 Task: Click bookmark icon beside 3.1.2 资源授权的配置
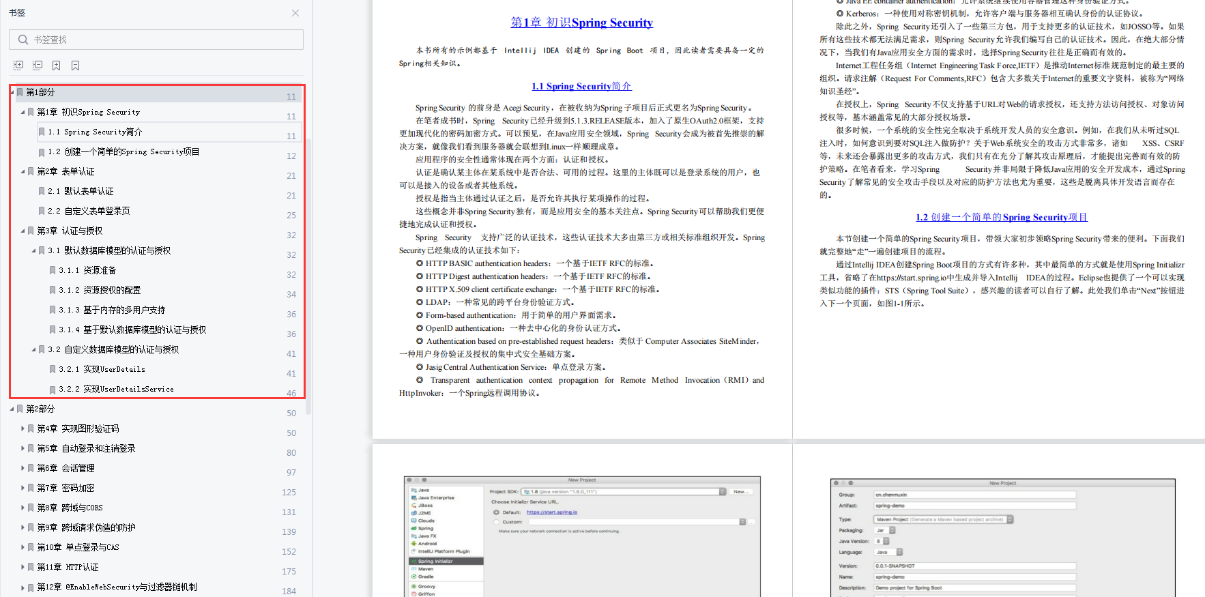coord(53,291)
